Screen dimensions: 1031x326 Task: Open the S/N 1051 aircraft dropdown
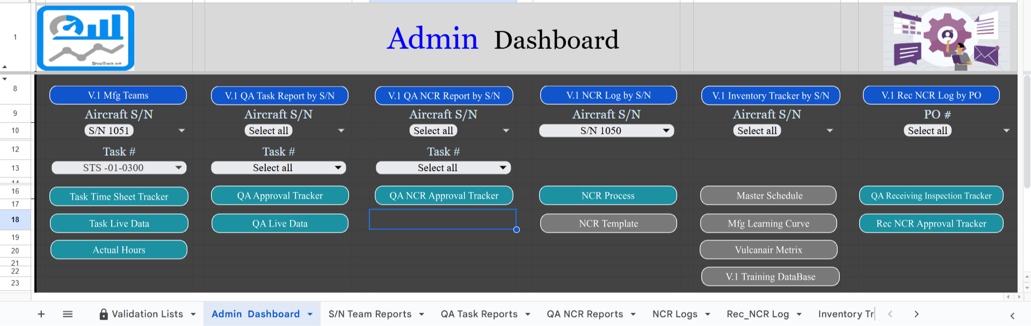tap(181, 131)
